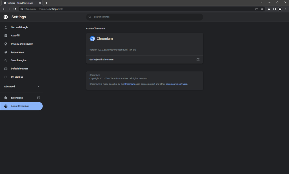Click the Search settings field
This screenshot has width=289, height=174.
pyautogui.click(x=144, y=17)
